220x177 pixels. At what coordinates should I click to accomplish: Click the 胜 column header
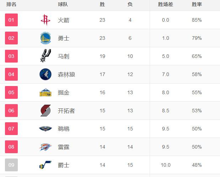(x=102, y=4)
